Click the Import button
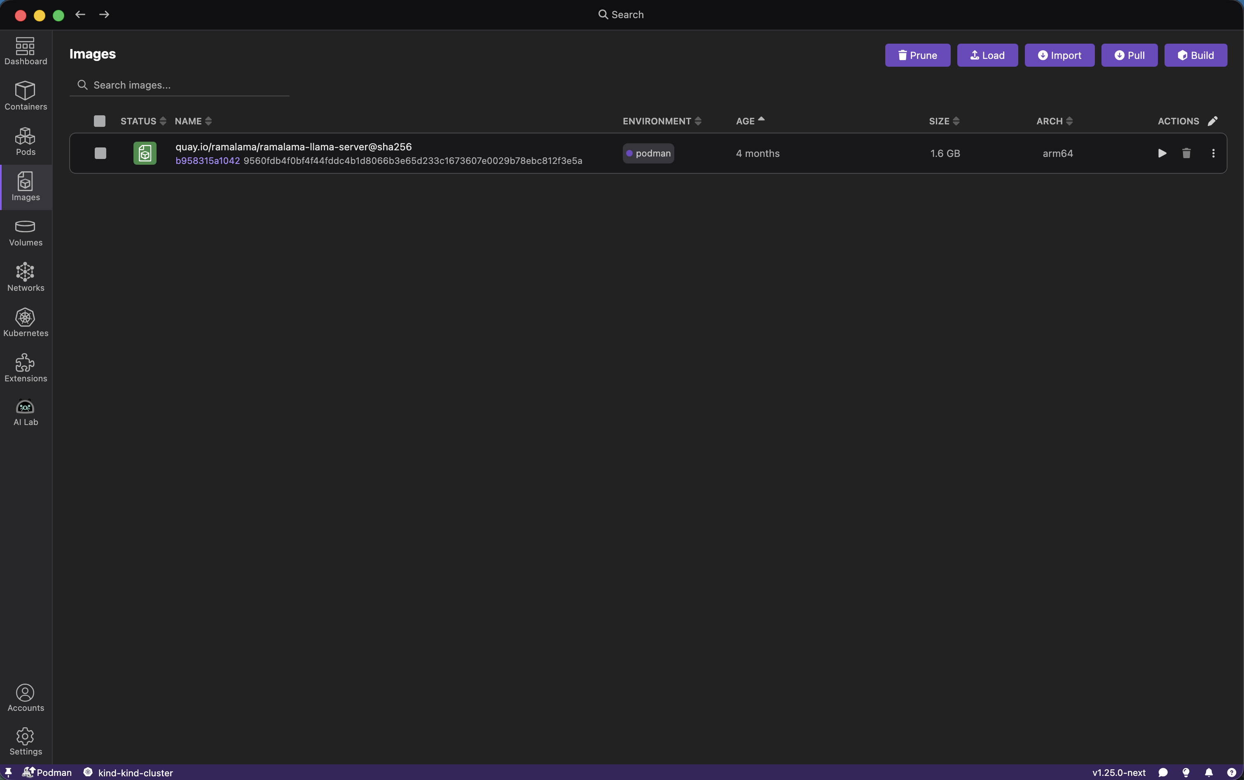 [1059, 55]
